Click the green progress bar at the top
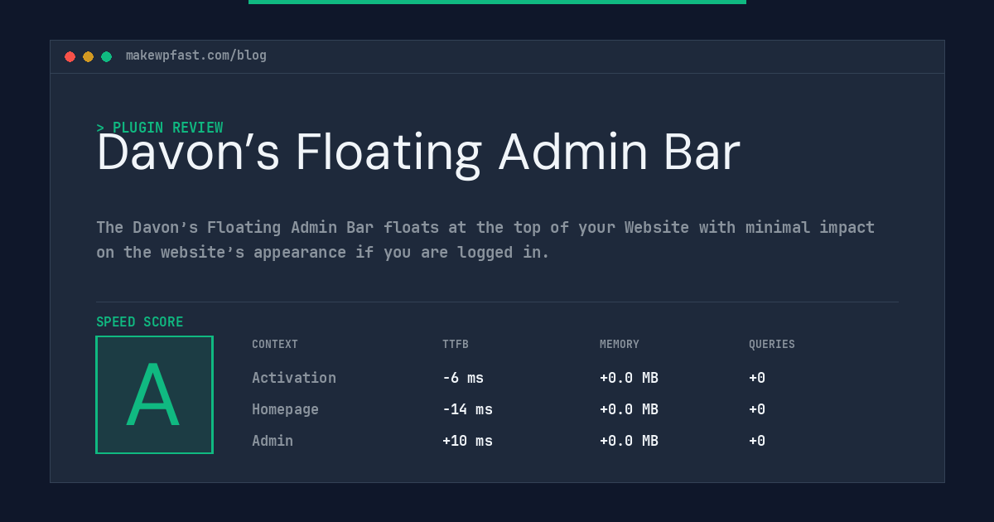Viewport: 994px width, 522px height. [497, 2]
